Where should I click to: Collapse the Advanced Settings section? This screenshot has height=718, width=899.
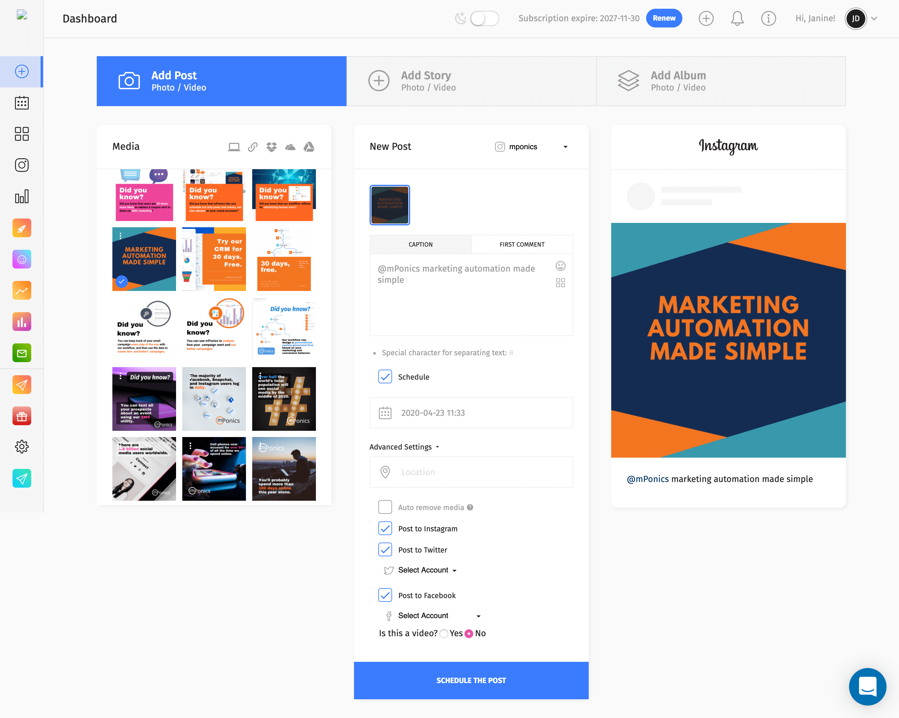pyautogui.click(x=405, y=447)
